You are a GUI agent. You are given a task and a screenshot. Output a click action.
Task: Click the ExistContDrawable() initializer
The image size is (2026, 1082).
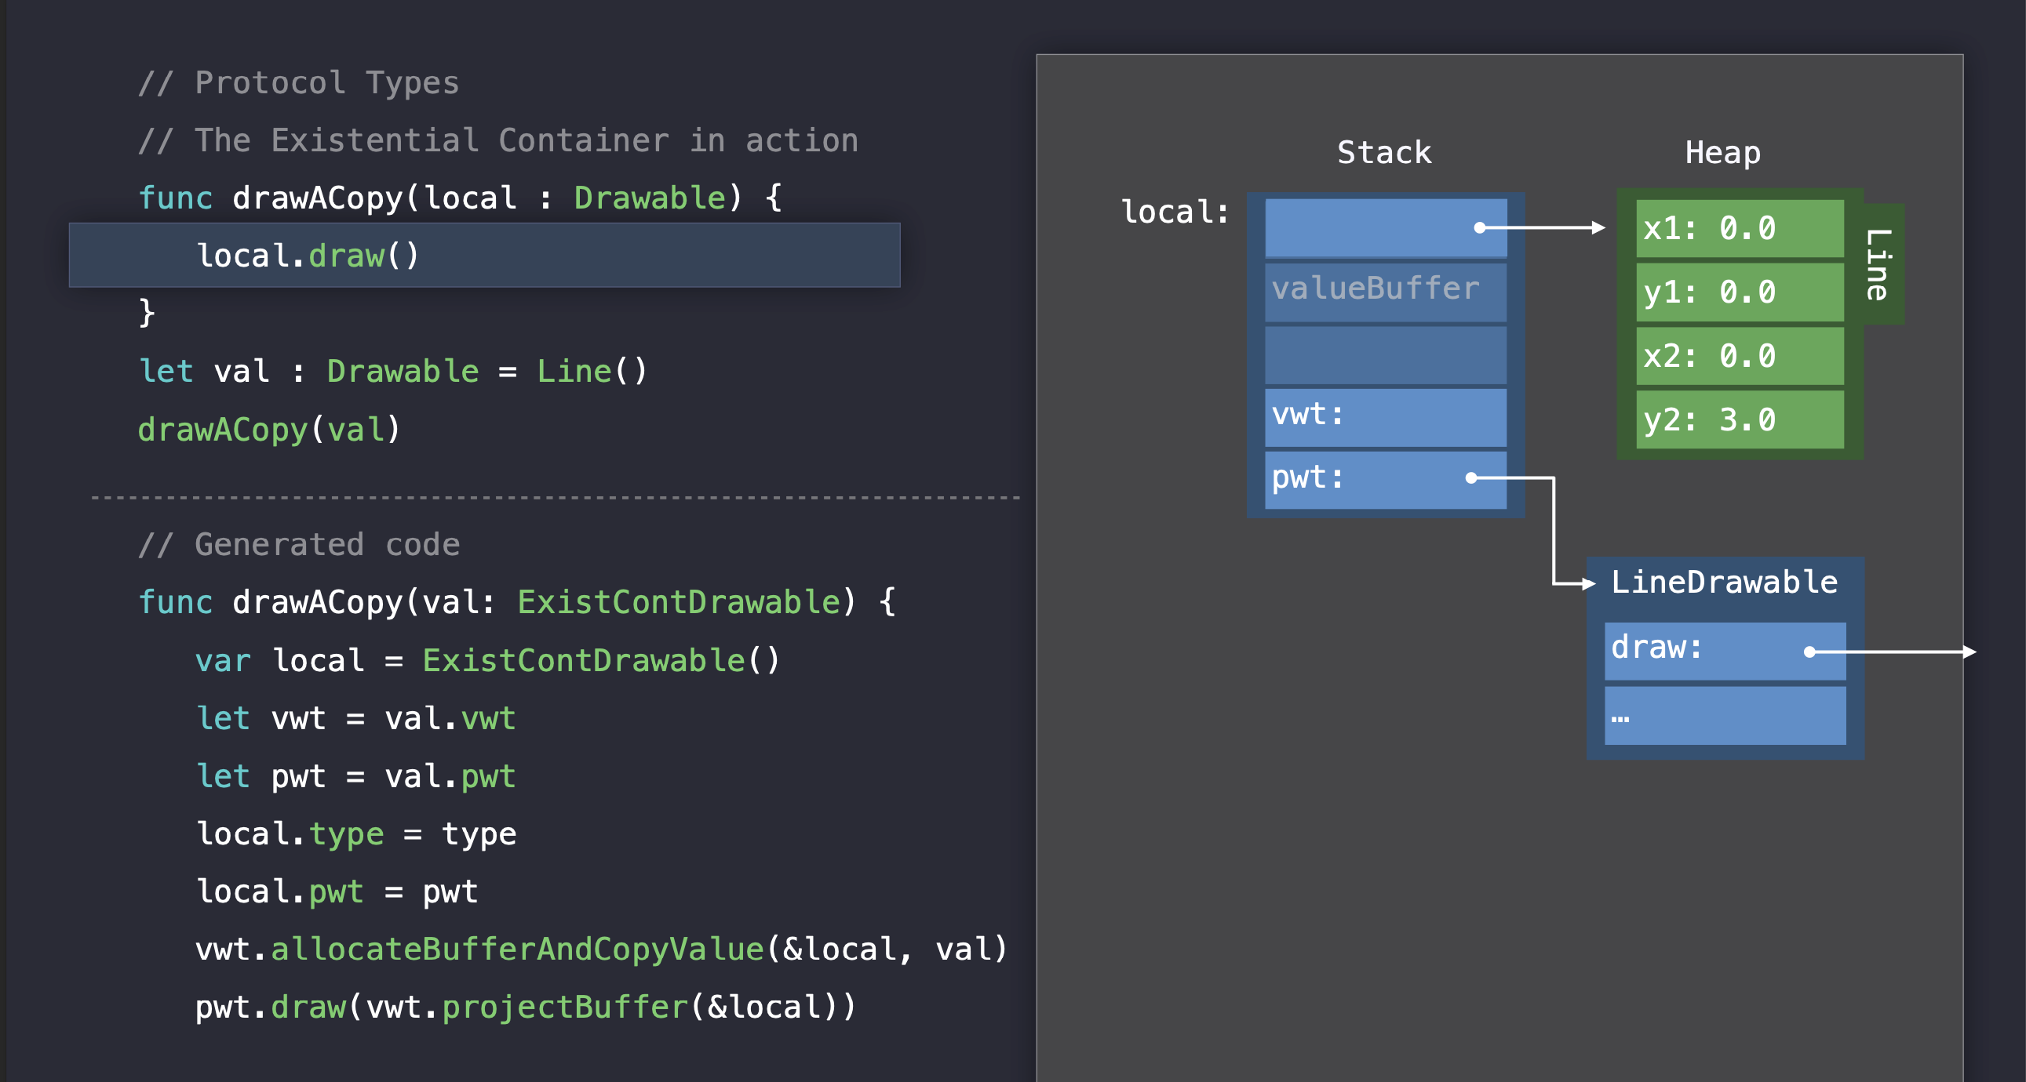[601, 660]
